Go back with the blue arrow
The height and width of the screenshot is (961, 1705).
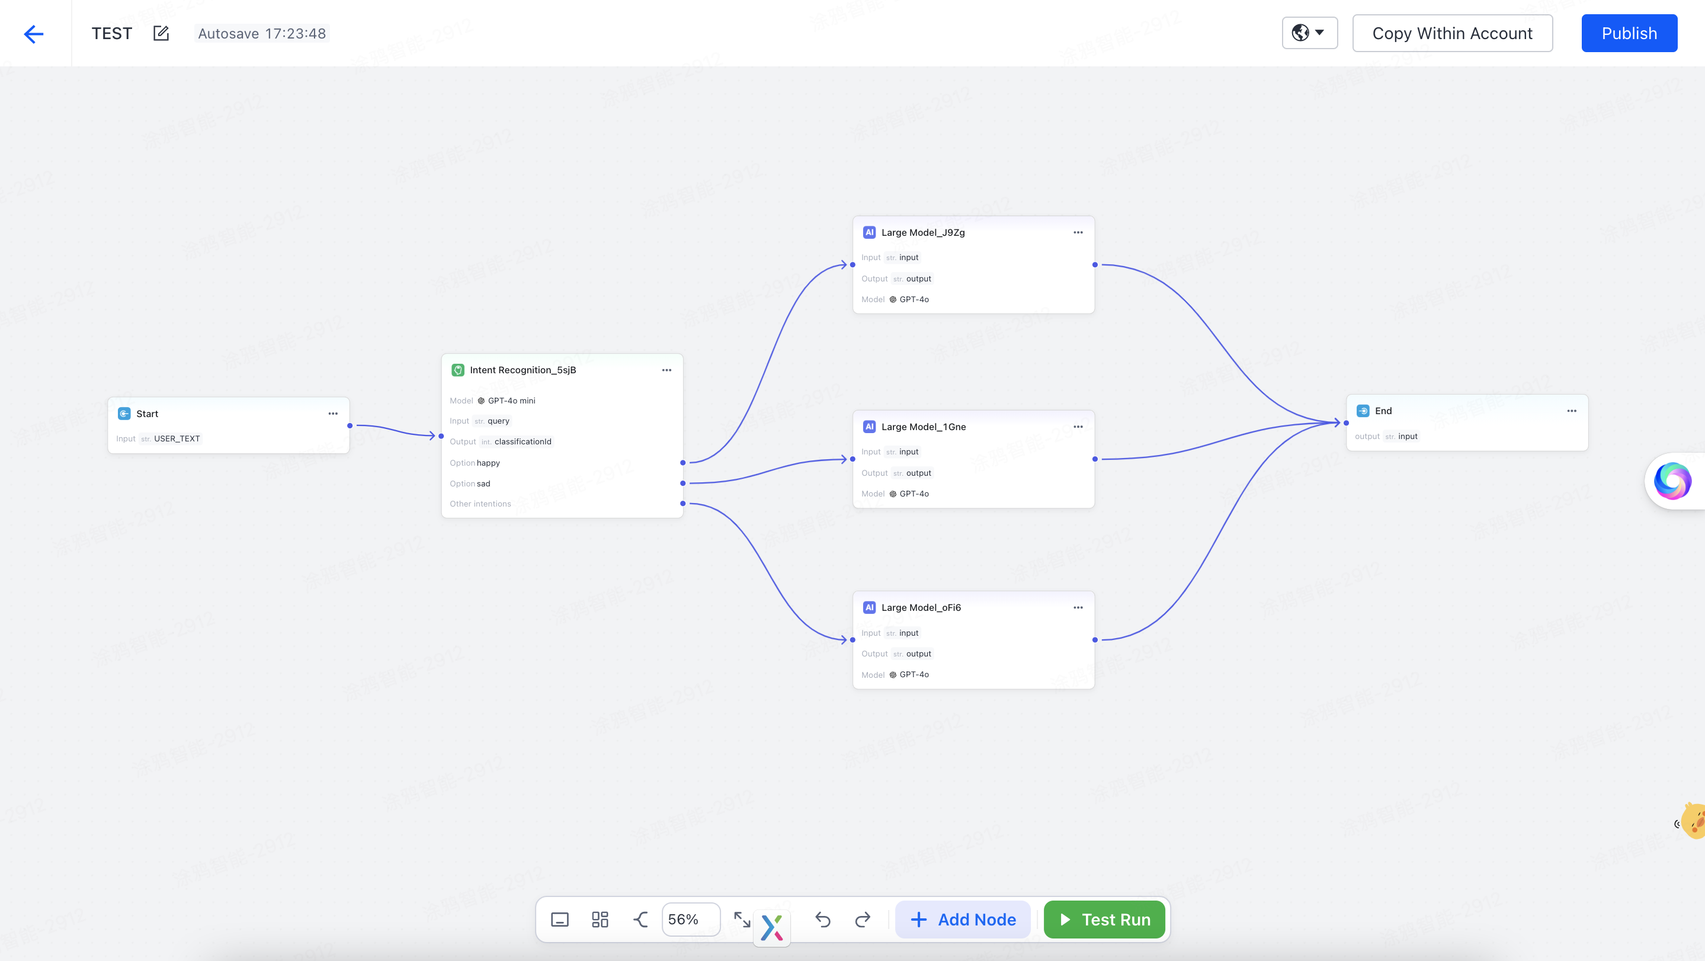click(34, 34)
